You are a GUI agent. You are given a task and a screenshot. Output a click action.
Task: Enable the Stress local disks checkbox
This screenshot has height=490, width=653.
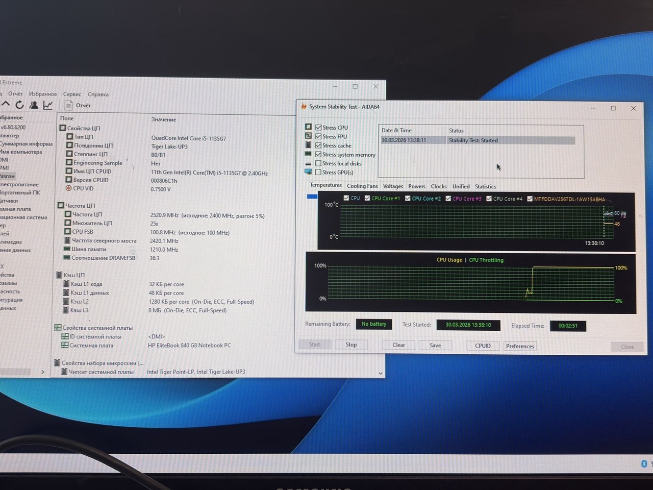pyautogui.click(x=318, y=163)
